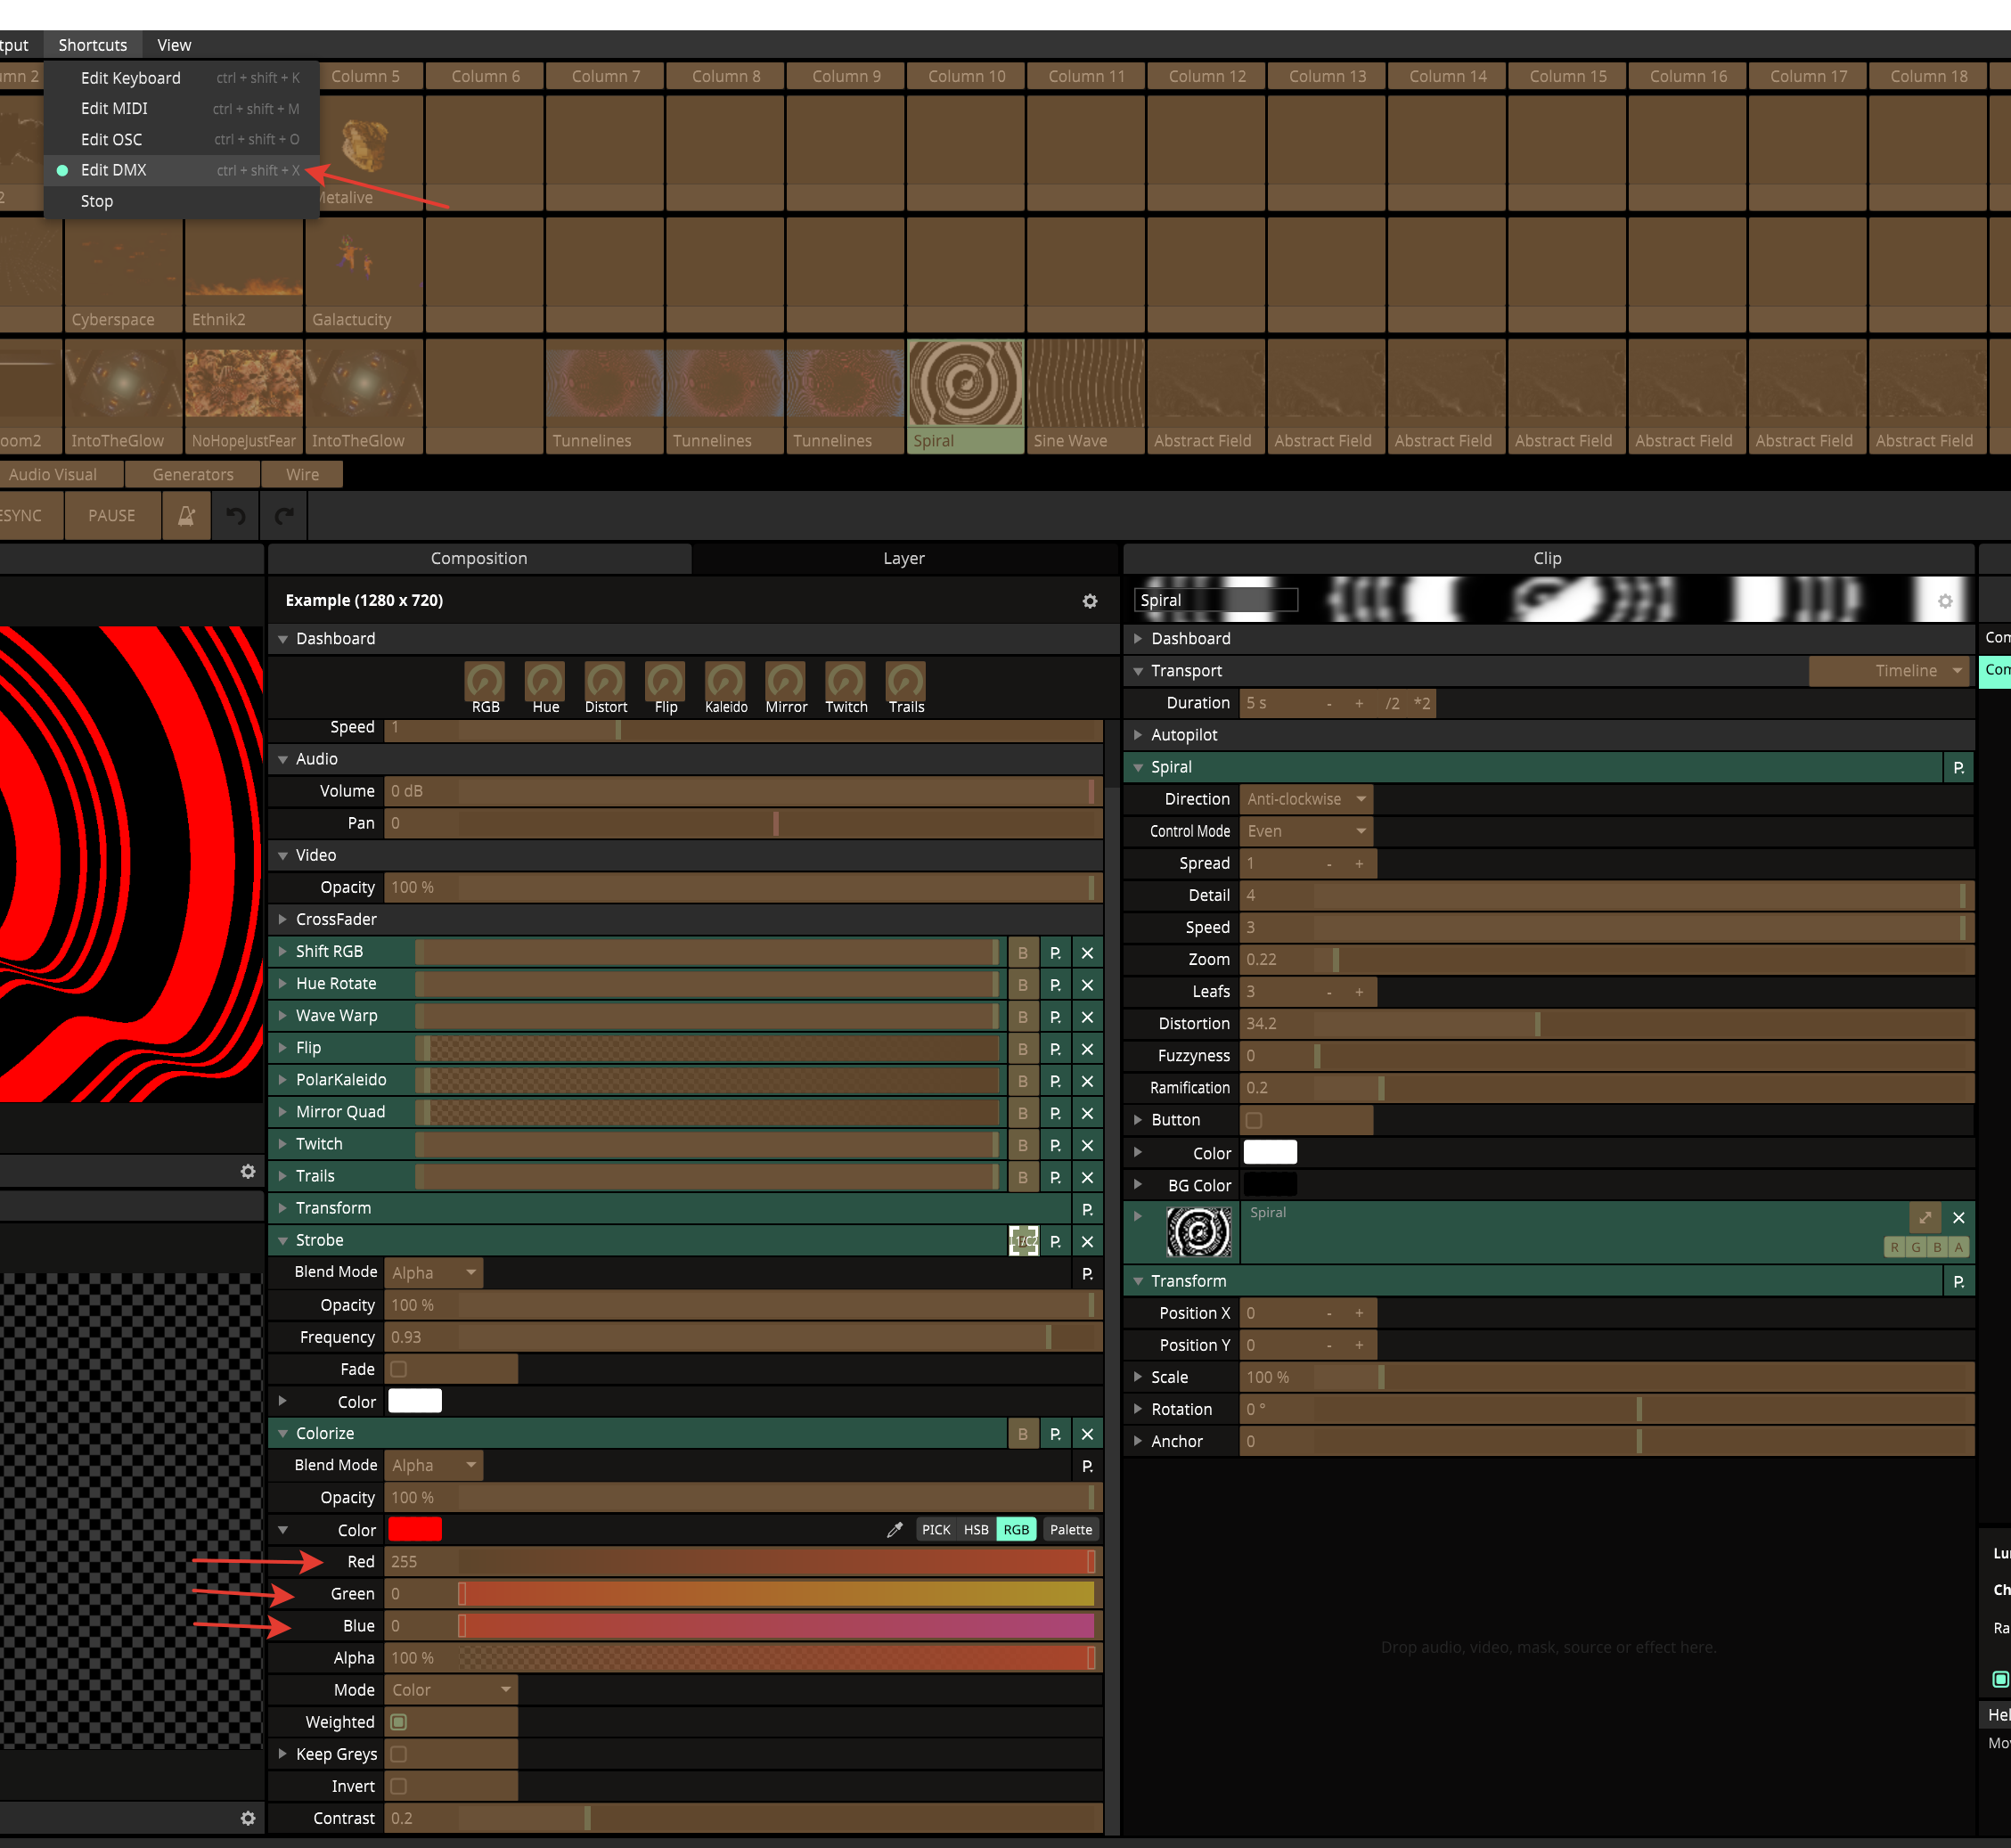The width and height of the screenshot is (2011, 1848).
Task: Click the redo arrow icon
Action: (x=284, y=516)
